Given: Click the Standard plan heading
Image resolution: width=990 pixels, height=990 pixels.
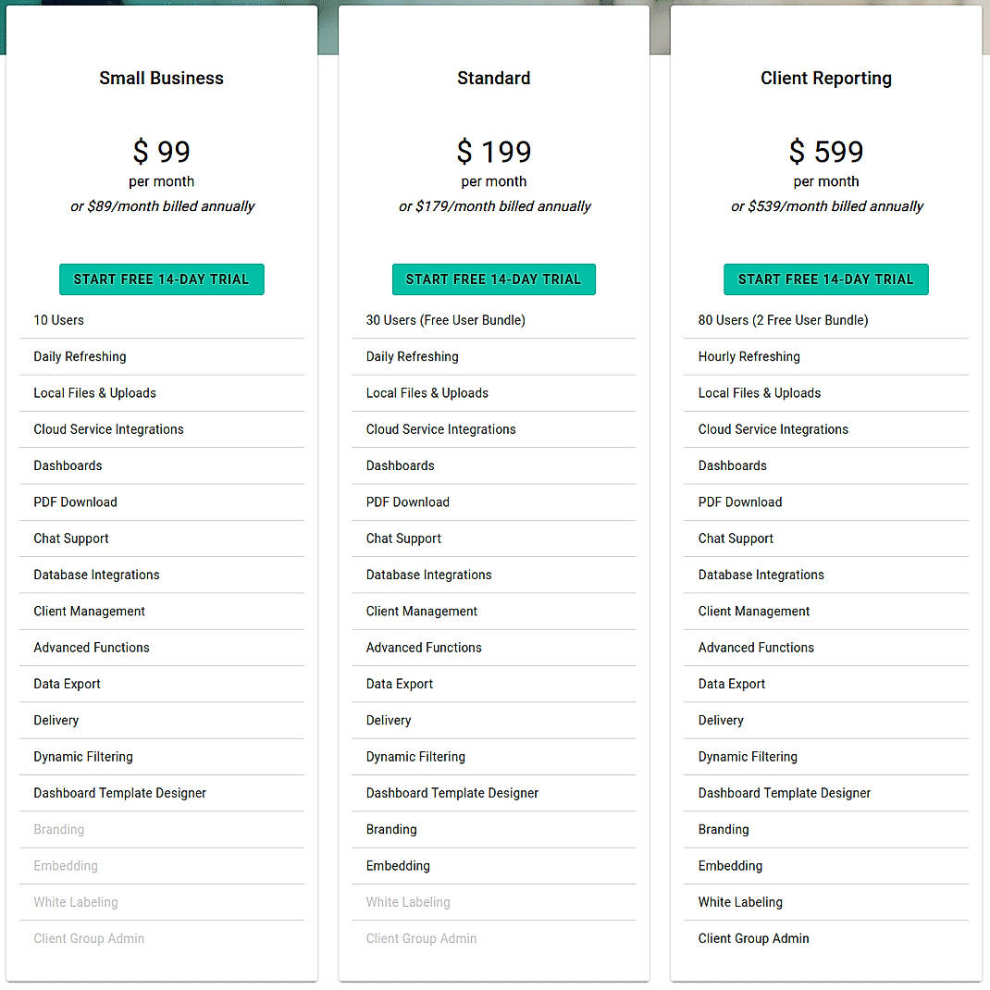Looking at the screenshot, I should pyautogui.click(x=493, y=79).
